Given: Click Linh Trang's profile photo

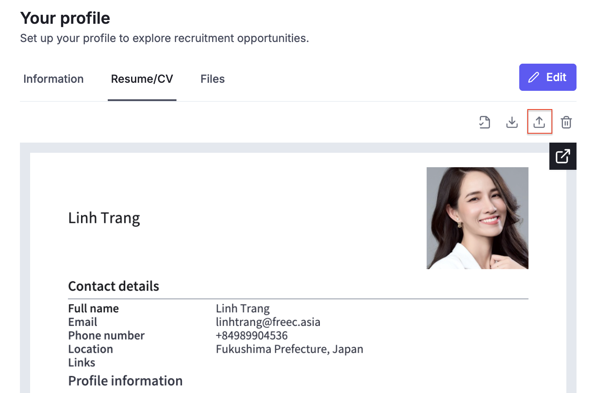Looking at the screenshot, I should tap(477, 218).
